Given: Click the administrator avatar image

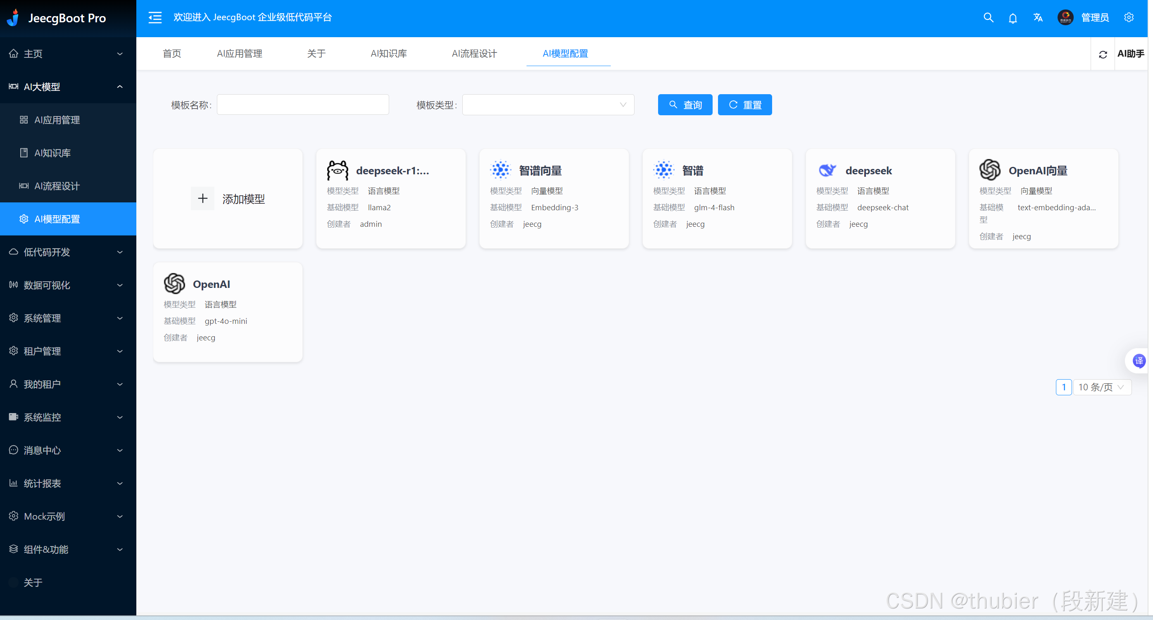Looking at the screenshot, I should click(1065, 18).
